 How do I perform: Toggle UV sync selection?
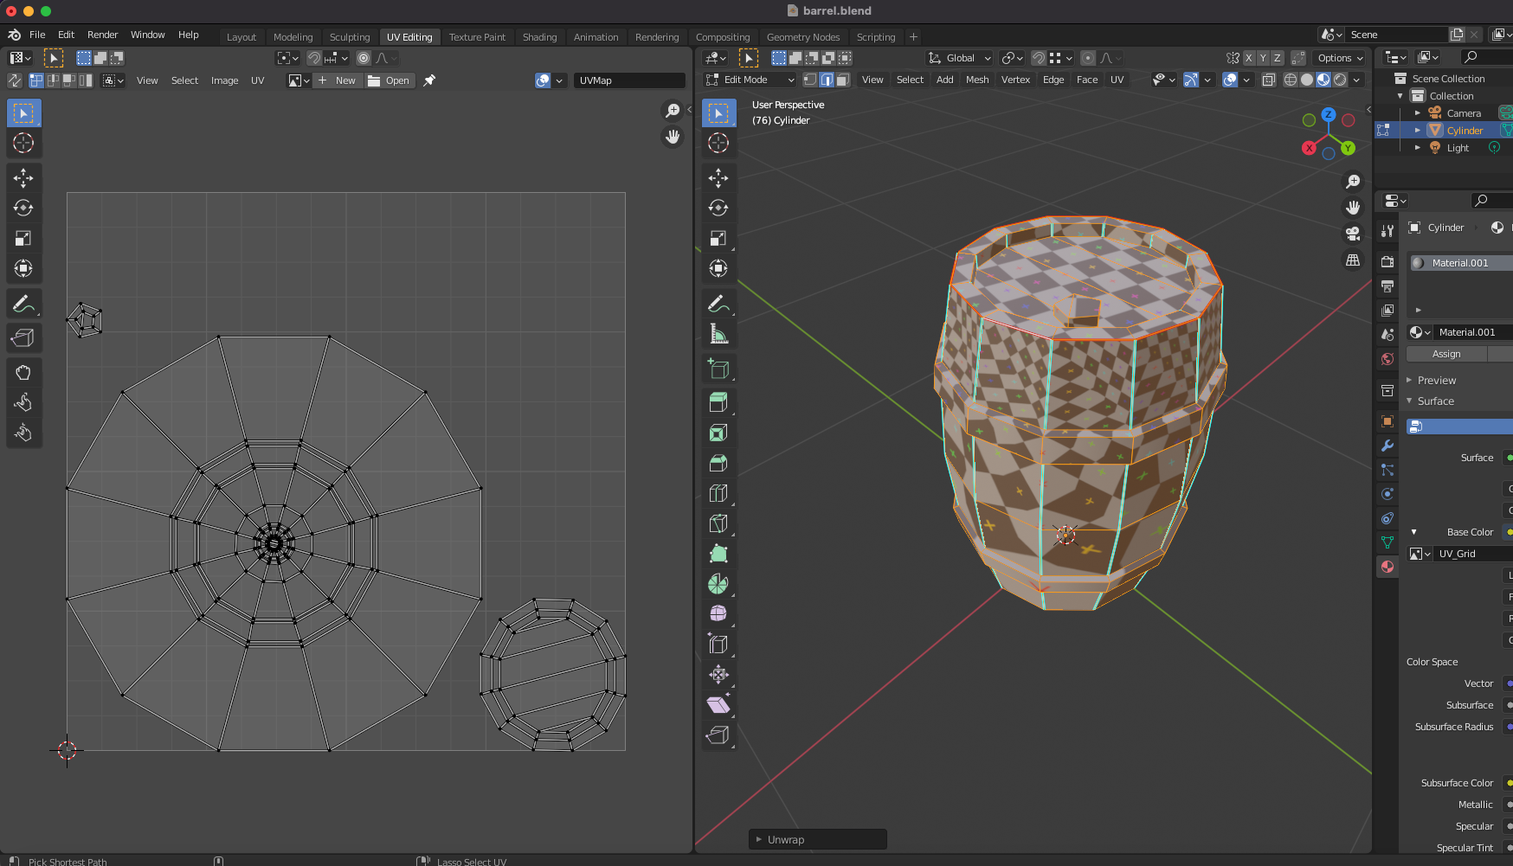click(15, 80)
